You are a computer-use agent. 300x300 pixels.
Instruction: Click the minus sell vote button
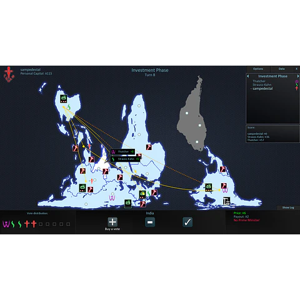pos(150,222)
